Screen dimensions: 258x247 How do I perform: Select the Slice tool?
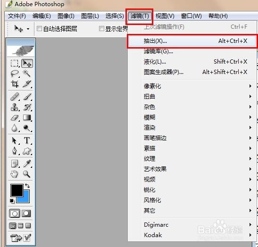pyautogui.click(x=27, y=84)
